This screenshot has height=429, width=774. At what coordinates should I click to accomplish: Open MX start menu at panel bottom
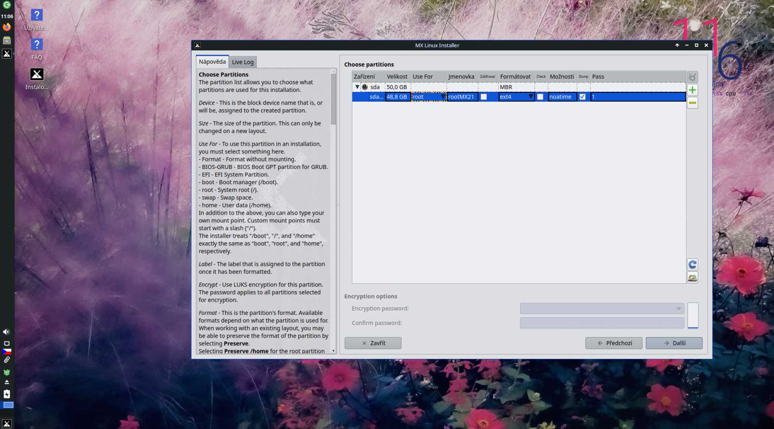7,424
